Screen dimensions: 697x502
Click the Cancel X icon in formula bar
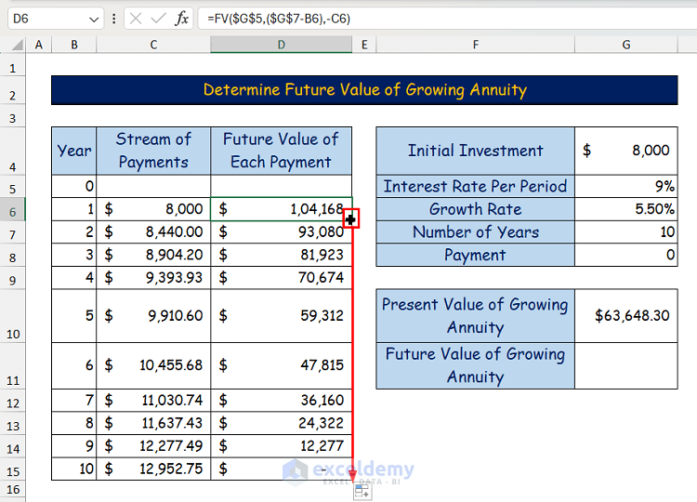pyautogui.click(x=136, y=19)
